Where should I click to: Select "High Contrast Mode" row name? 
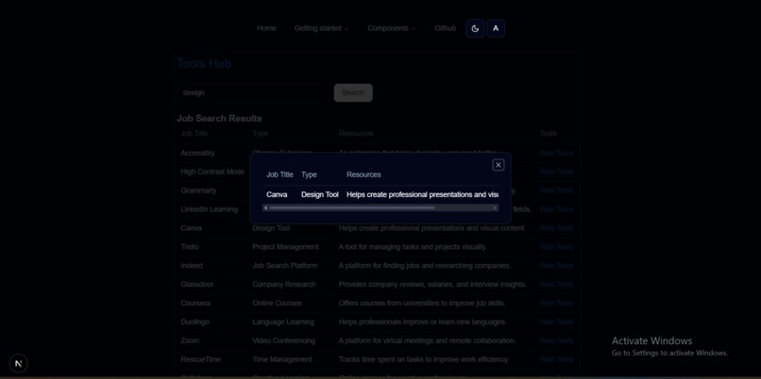tap(212, 172)
